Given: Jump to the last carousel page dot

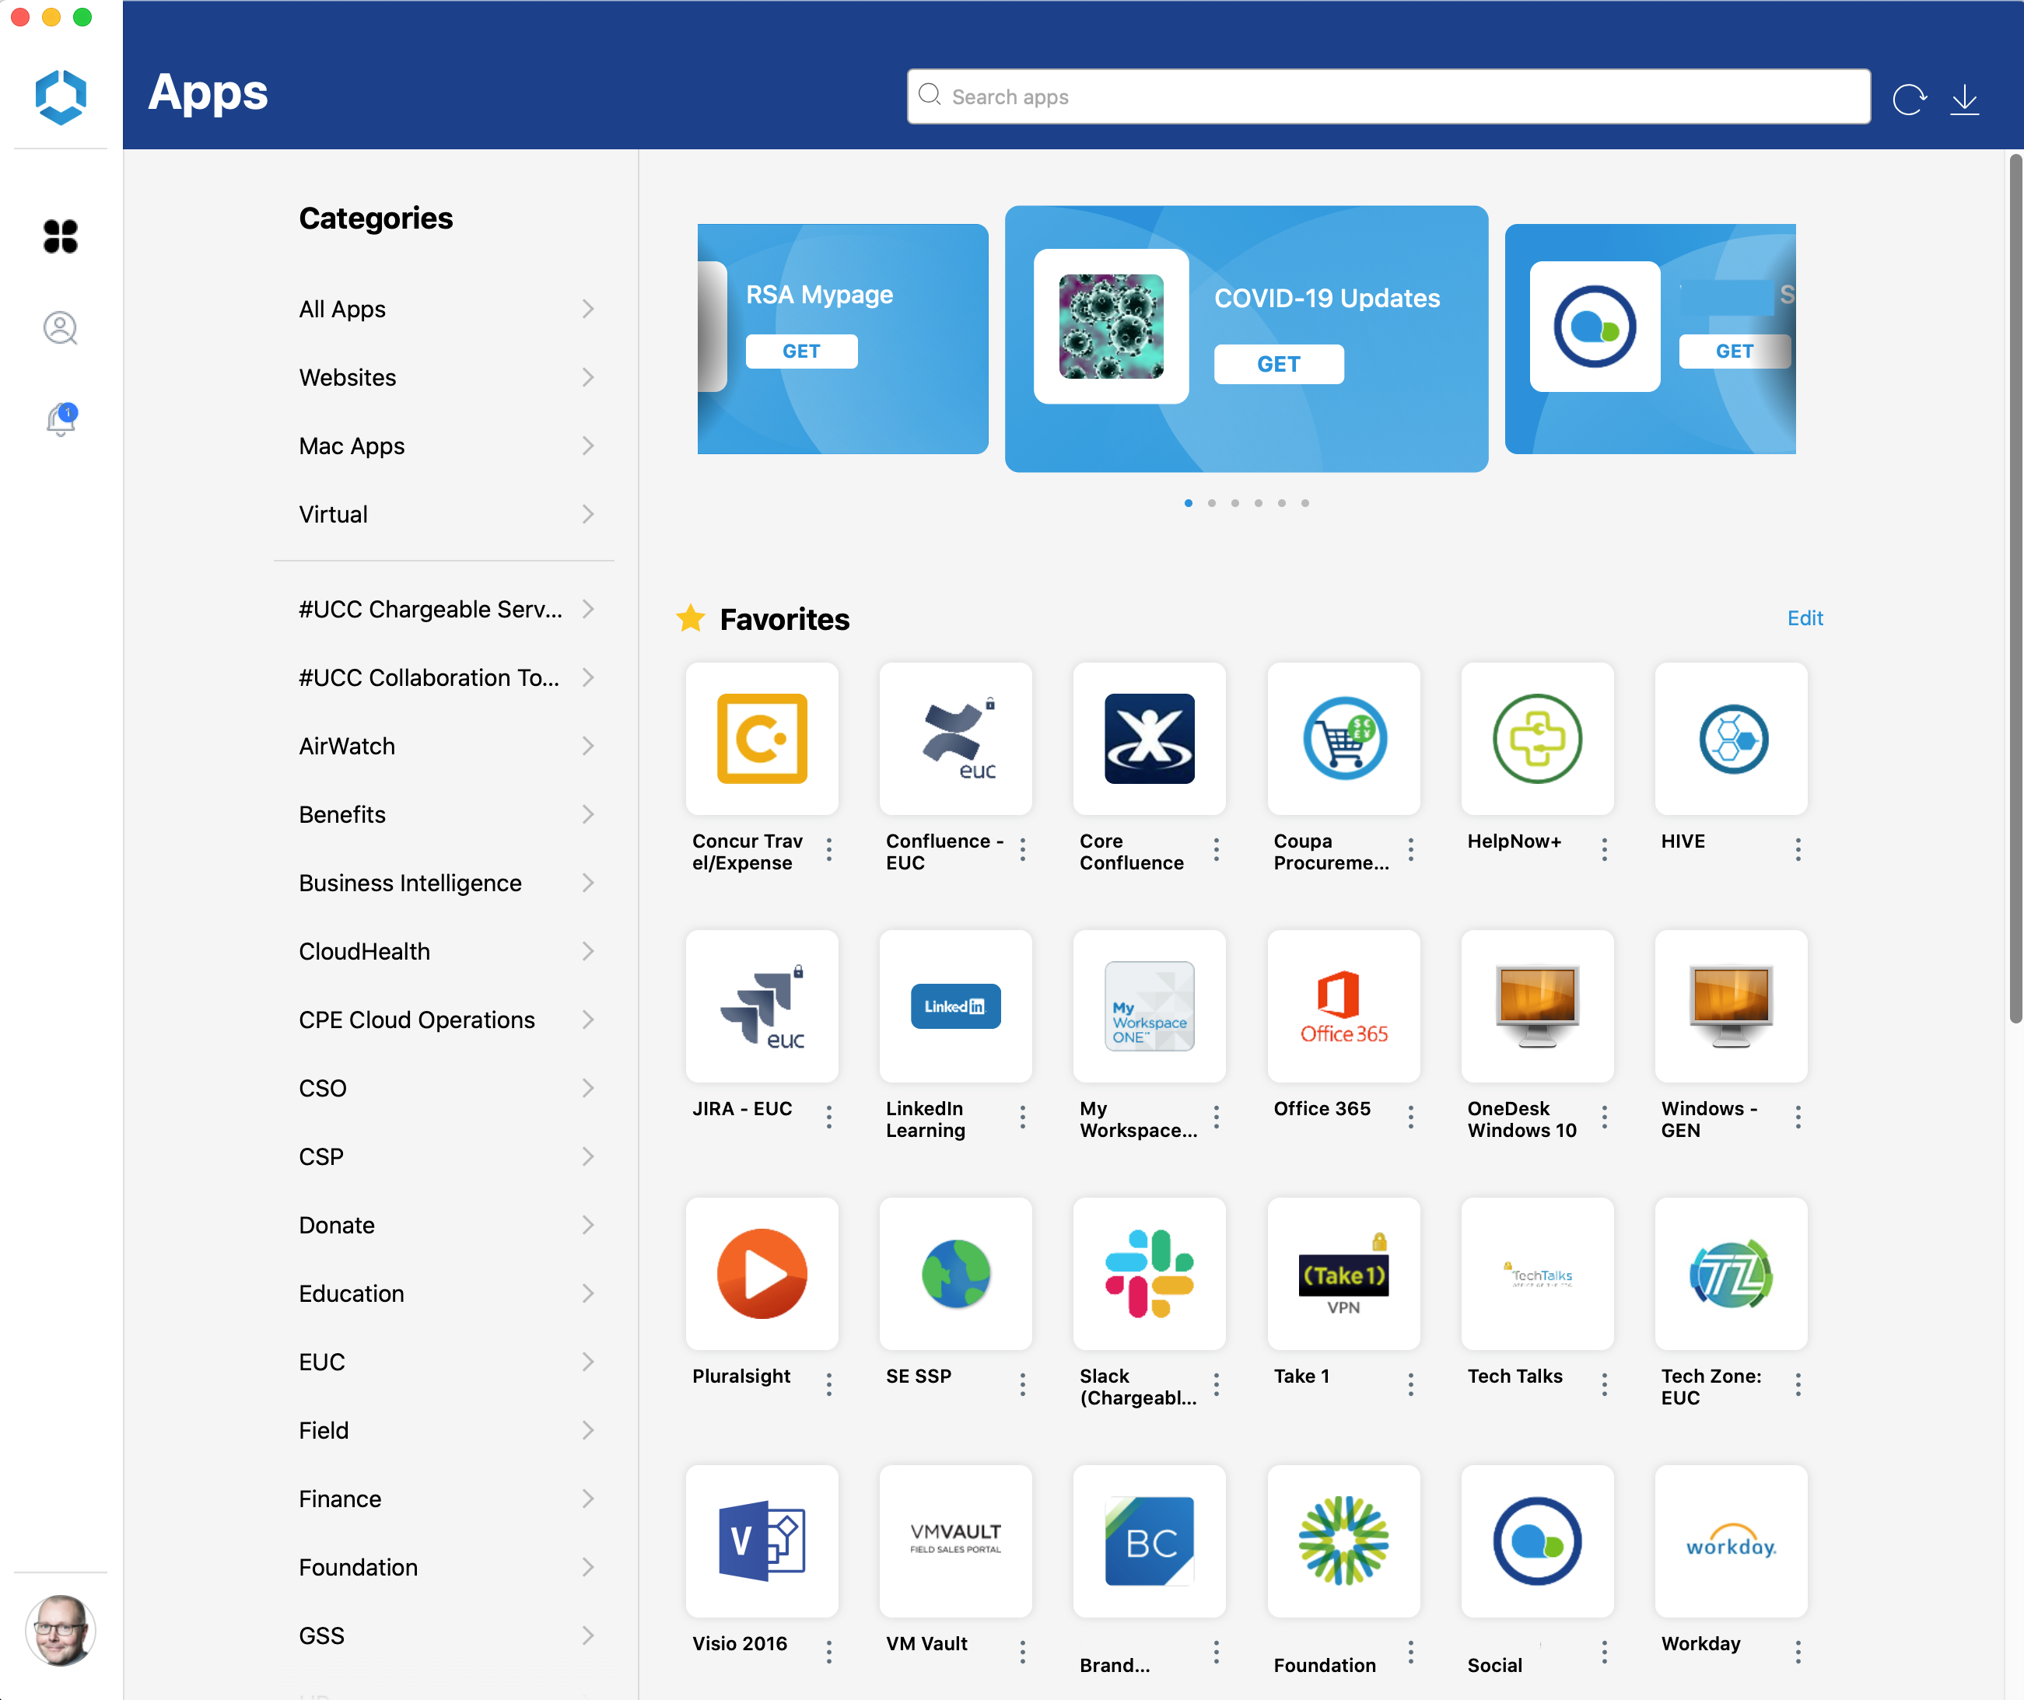Looking at the screenshot, I should tap(1305, 503).
